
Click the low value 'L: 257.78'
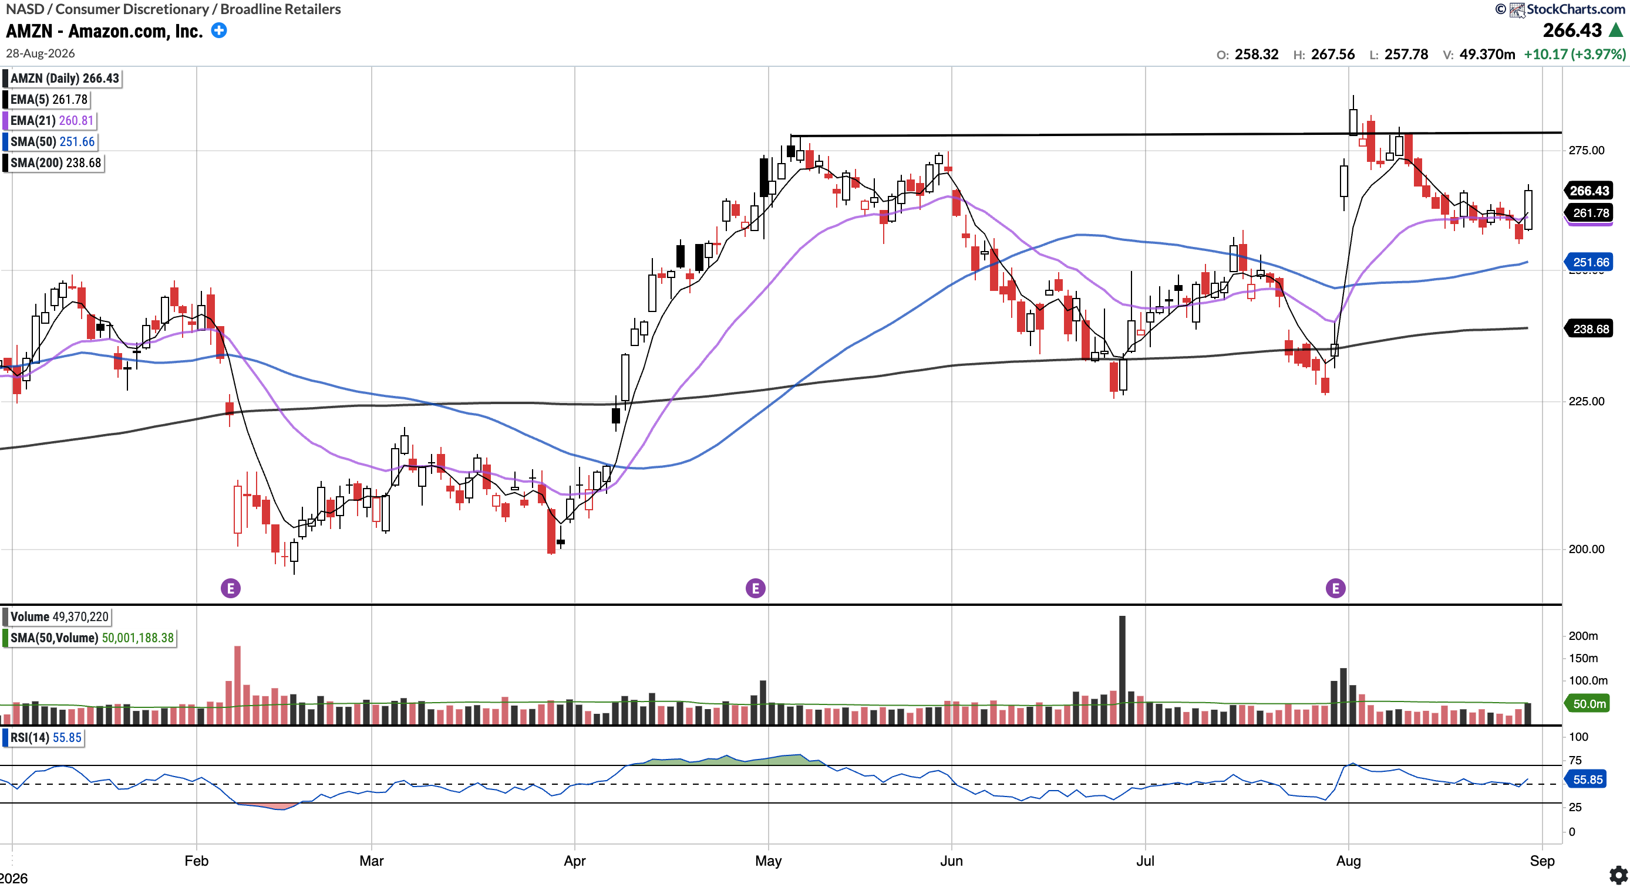[x=1399, y=55]
